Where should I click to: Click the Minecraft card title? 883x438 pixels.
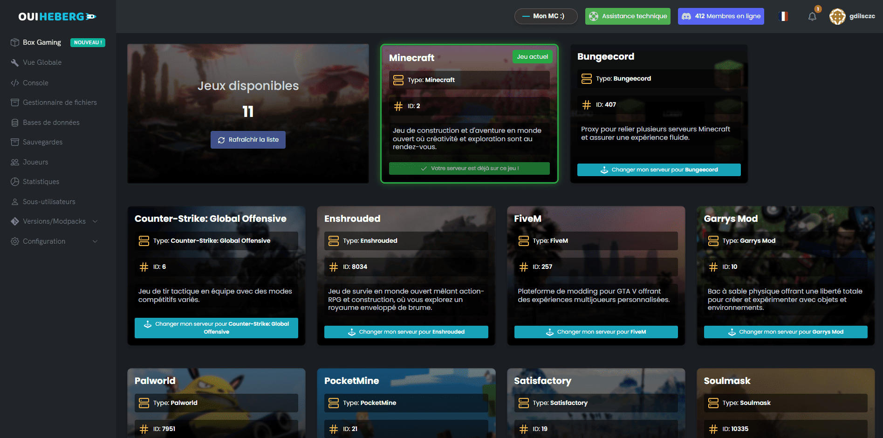411,58
